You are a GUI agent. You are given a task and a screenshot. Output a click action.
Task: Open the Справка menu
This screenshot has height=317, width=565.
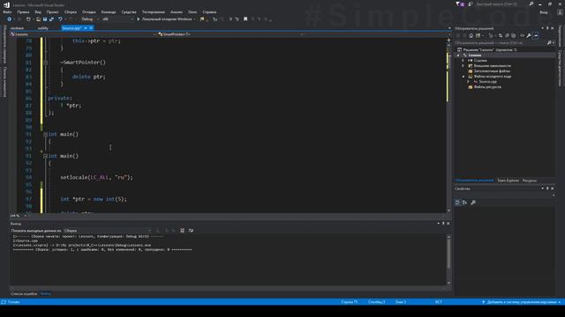coord(209,11)
